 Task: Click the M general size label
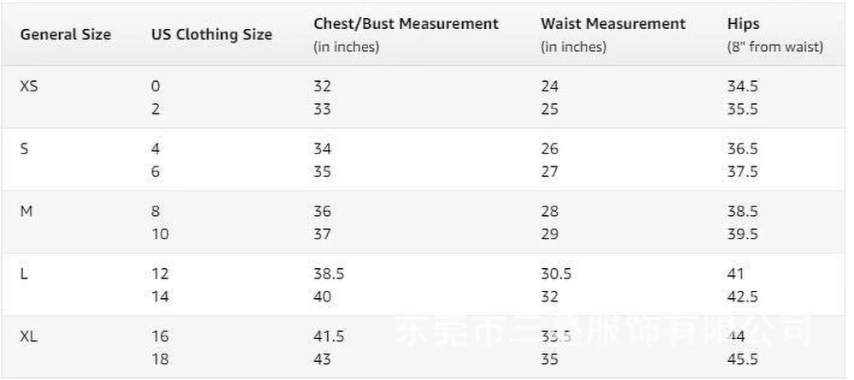pos(26,211)
